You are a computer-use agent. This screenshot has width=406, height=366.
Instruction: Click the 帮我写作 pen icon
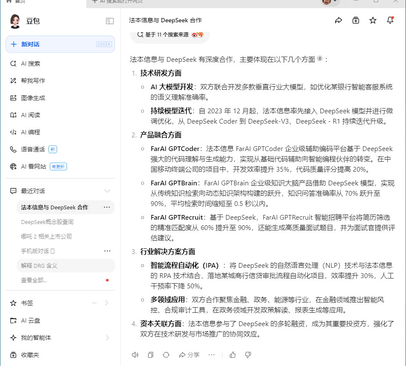click(13, 81)
